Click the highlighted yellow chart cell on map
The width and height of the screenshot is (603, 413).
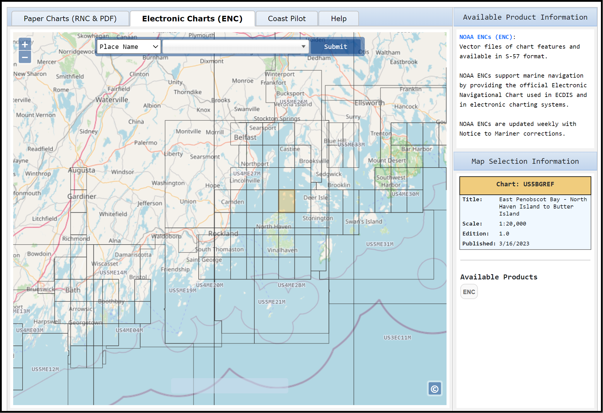[286, 201]
